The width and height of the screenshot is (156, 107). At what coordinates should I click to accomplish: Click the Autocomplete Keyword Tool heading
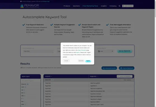pyautogui.click(x=44, y=17)
